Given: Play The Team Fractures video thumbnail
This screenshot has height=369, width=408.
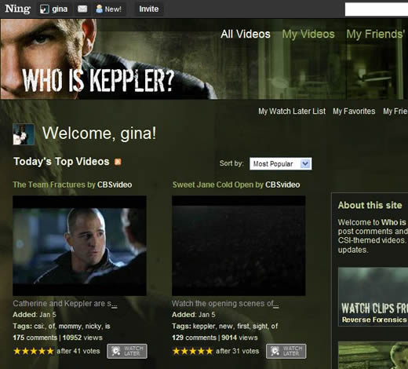Looking at the screenshot, I should click(x=79, y=246).
